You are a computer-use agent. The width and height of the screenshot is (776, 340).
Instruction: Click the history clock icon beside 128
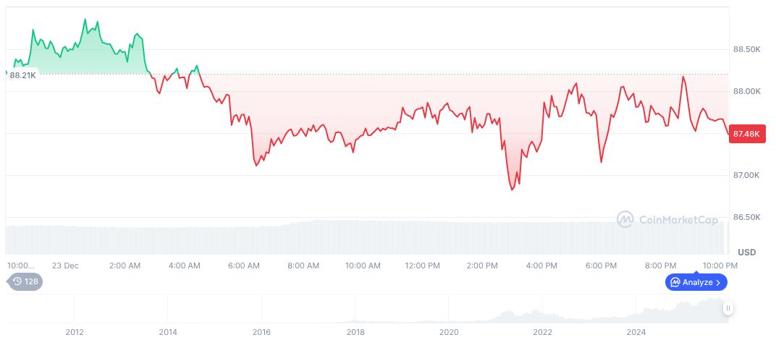[x=17, y=281]
